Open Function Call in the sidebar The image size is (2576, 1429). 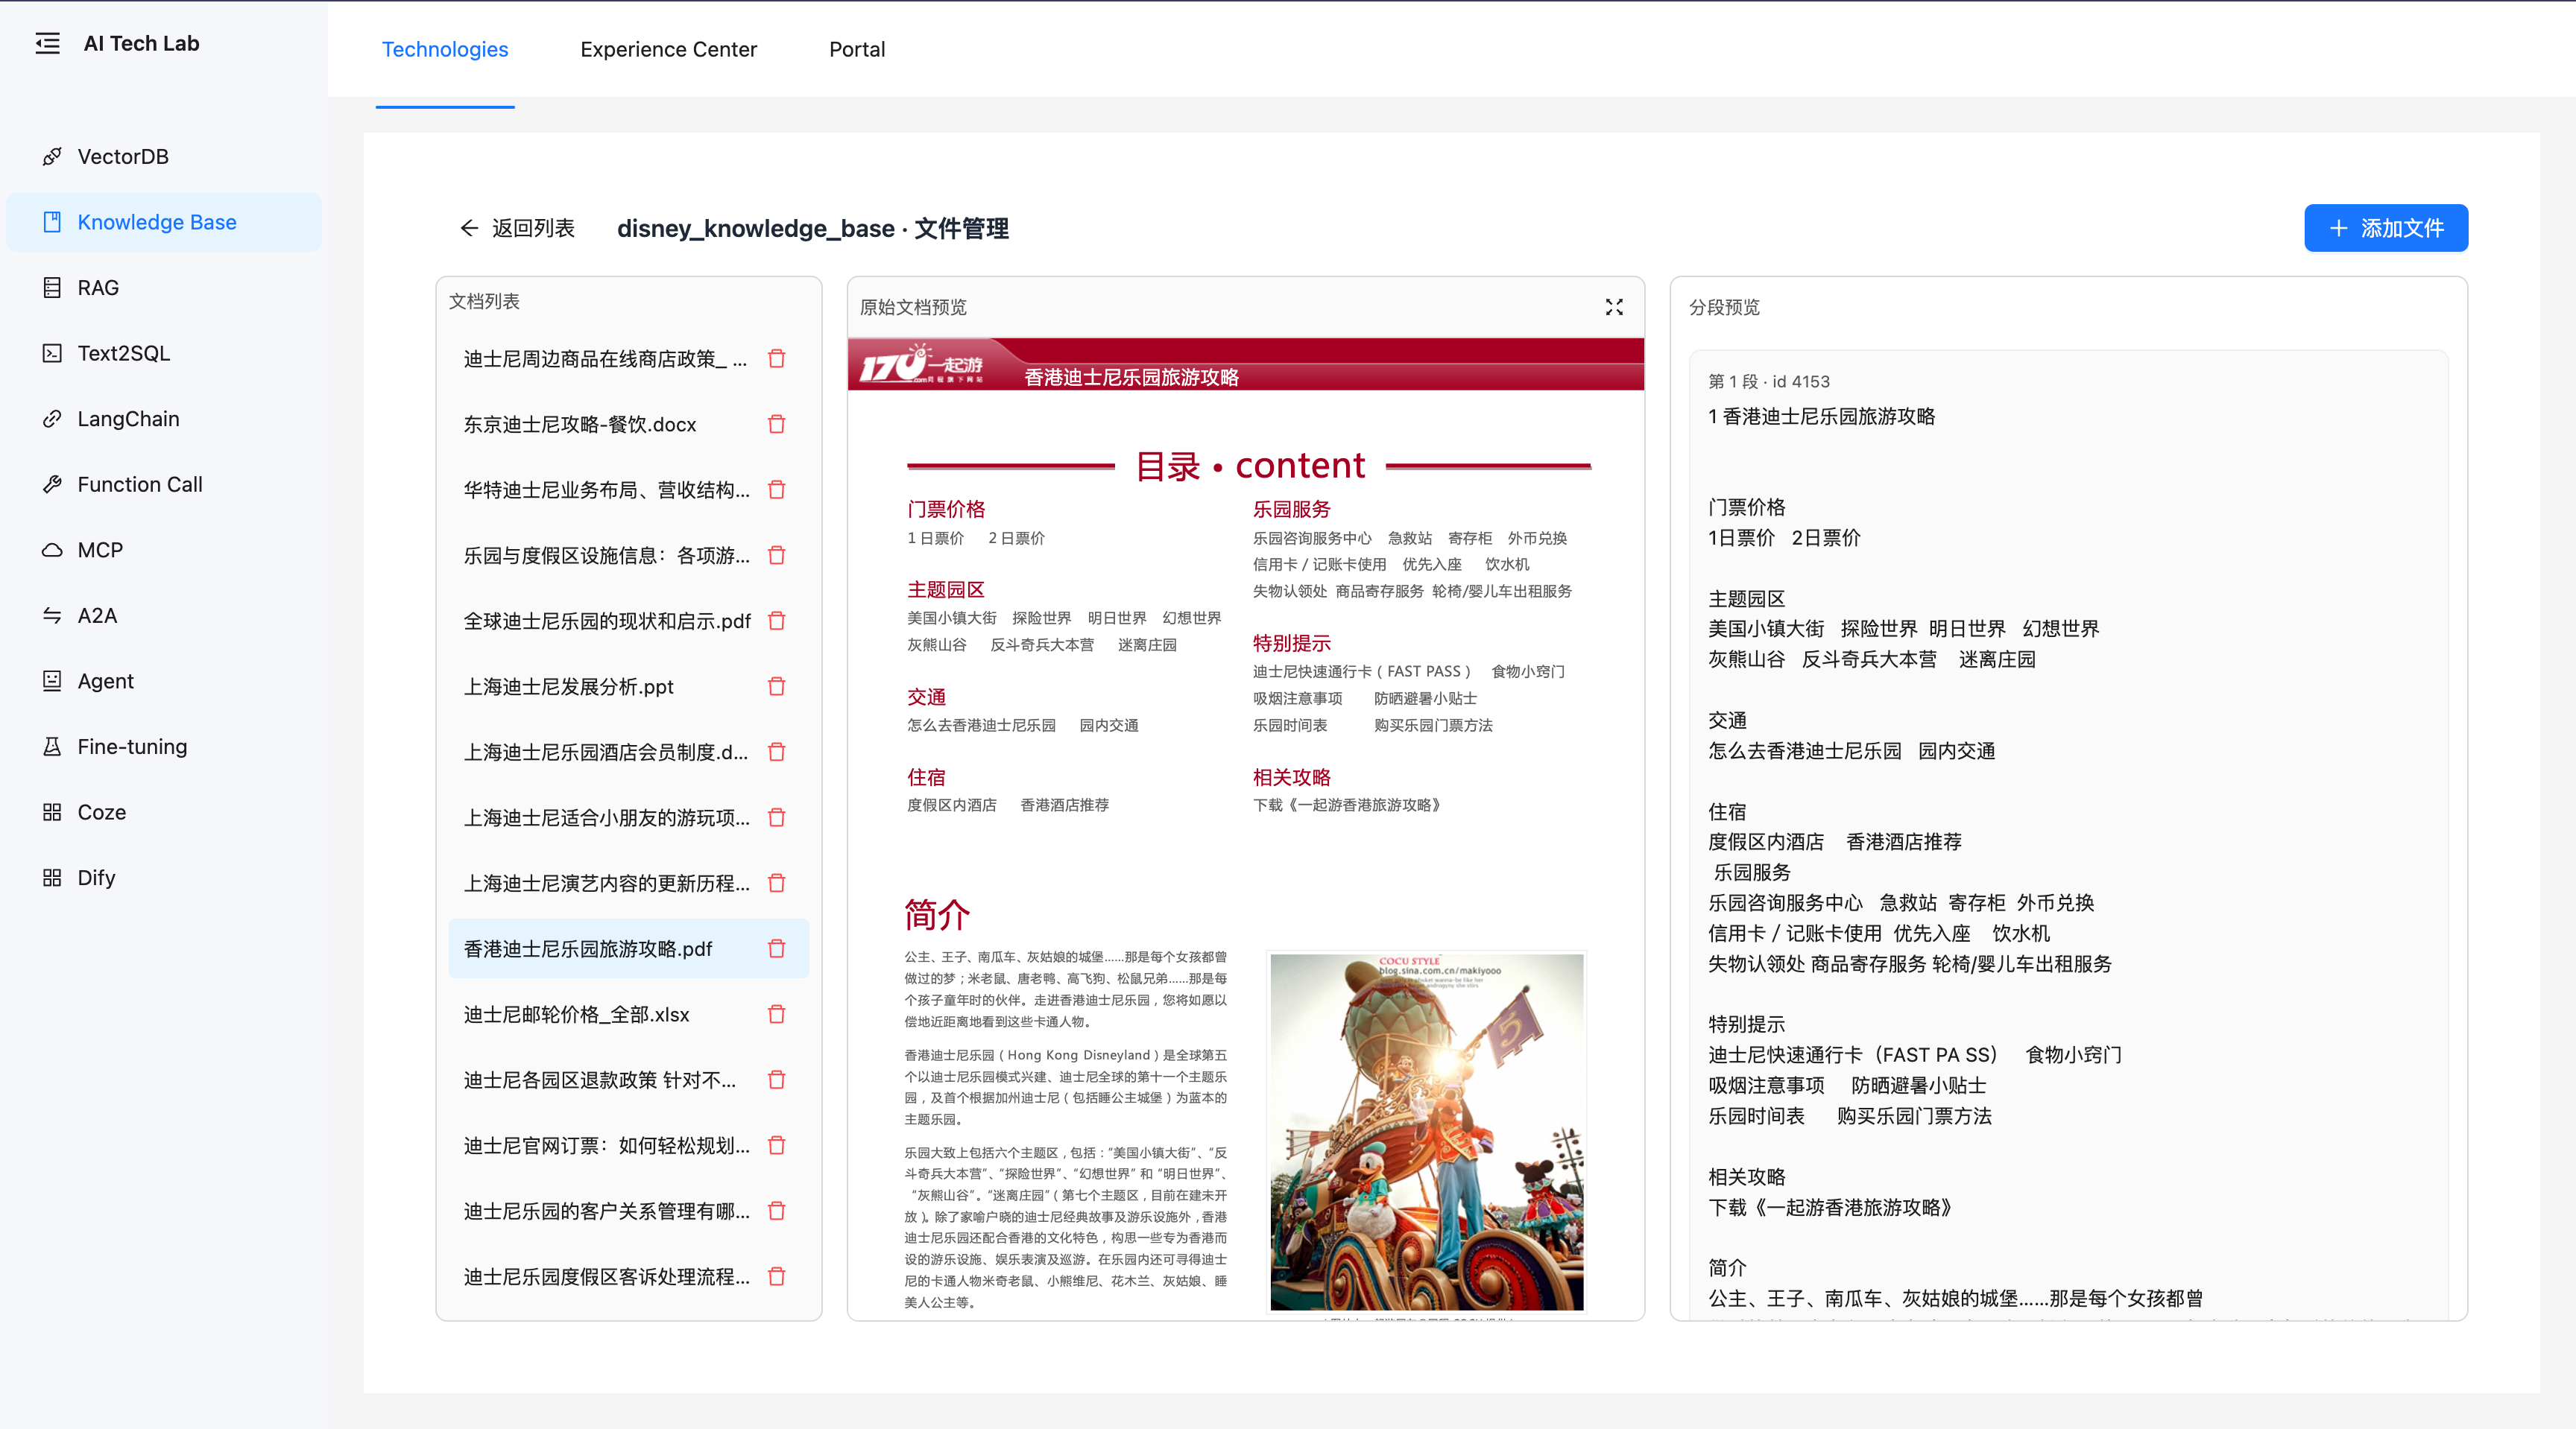tap(164, 485)
